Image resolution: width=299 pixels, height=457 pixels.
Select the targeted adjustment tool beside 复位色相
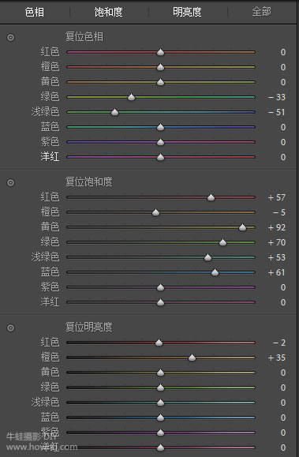11,38
